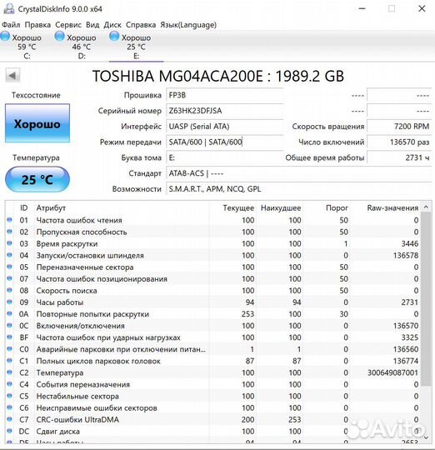Click the transfer mode field SATA/600
This screenshot has width=435, height=450.
click(225, 142)
